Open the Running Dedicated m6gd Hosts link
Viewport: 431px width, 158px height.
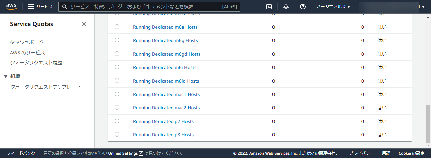coord(167,54)
